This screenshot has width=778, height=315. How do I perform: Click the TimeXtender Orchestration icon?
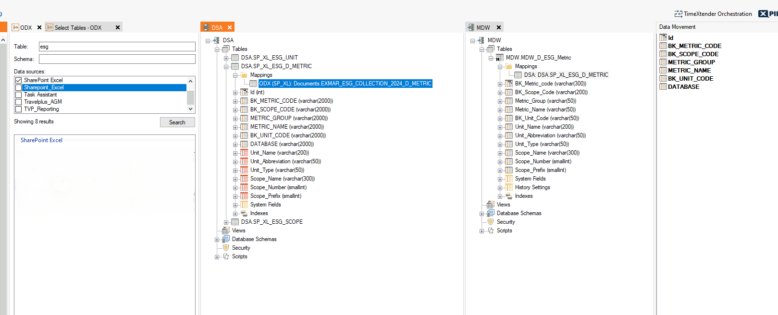(678, 13)
